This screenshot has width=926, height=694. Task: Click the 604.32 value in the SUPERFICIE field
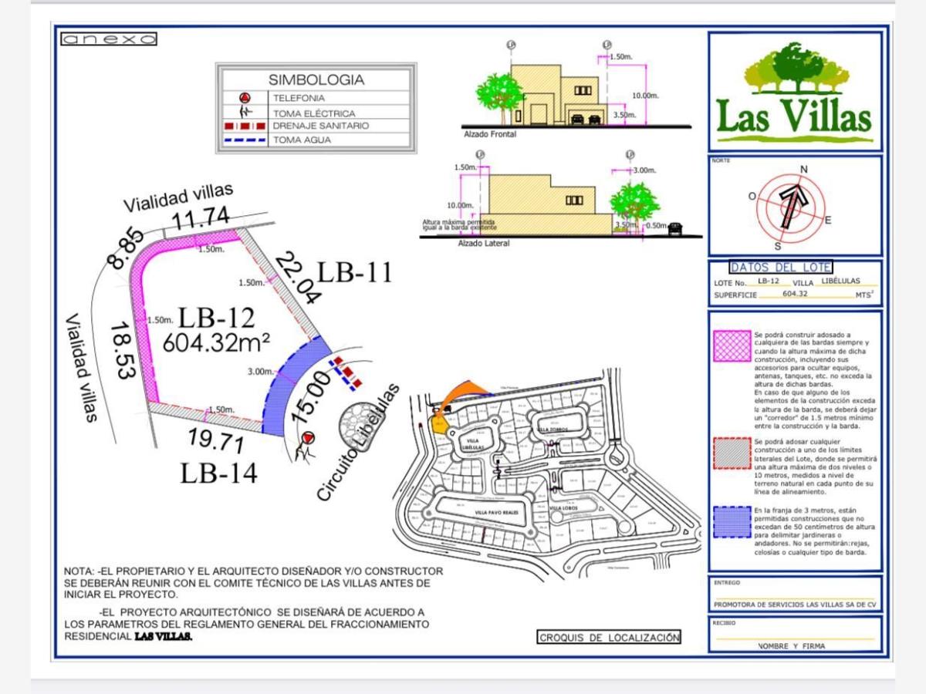tap(795, 294)
